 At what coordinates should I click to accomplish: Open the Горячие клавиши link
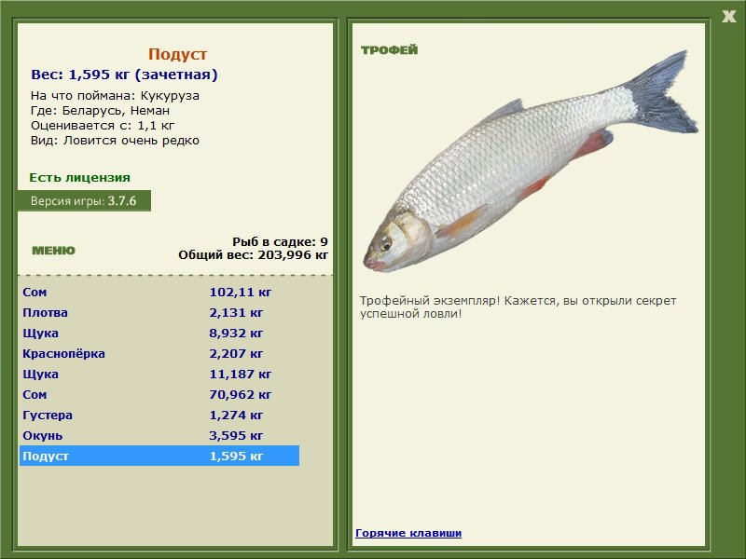[x=408, y=533]
